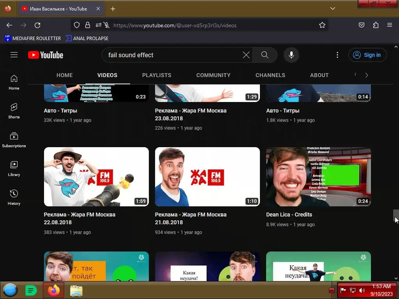Open a new browser tab

tap(113, 9)
